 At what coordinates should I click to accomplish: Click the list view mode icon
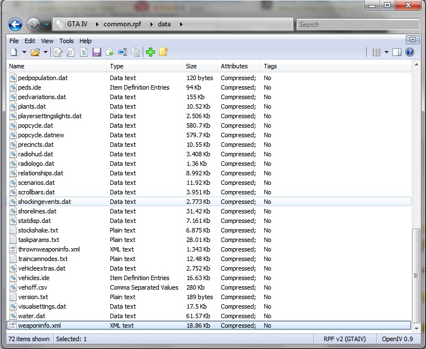coord(376,52)
